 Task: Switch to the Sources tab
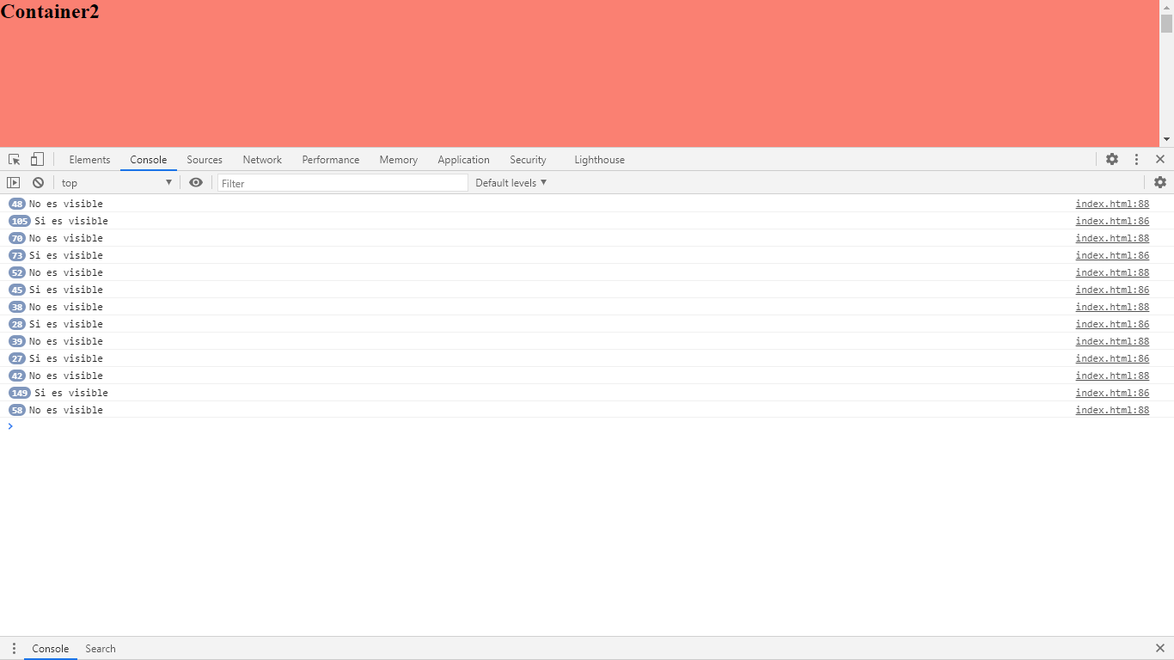(x=205, y=160)
